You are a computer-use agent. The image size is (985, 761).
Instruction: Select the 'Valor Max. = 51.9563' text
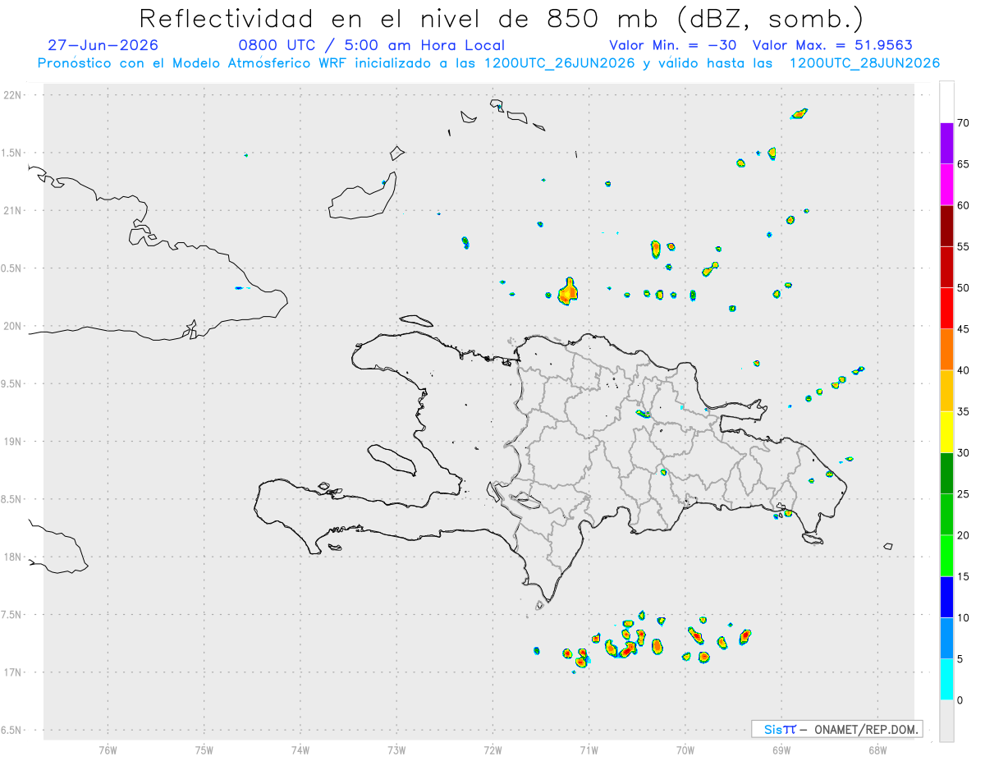(x=832, y=45)
